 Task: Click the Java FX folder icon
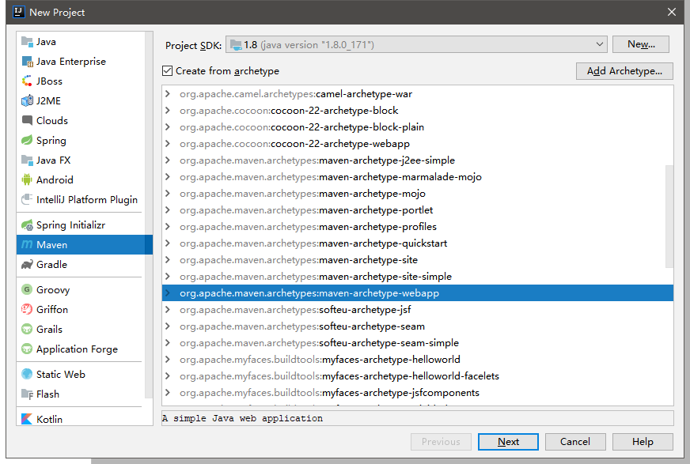[27, 160]
